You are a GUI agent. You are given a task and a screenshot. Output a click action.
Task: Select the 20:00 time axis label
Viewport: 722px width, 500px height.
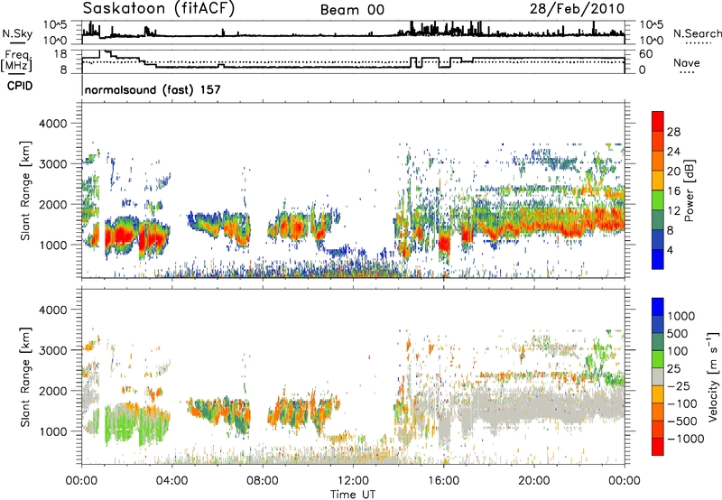(x=533, y=481)
